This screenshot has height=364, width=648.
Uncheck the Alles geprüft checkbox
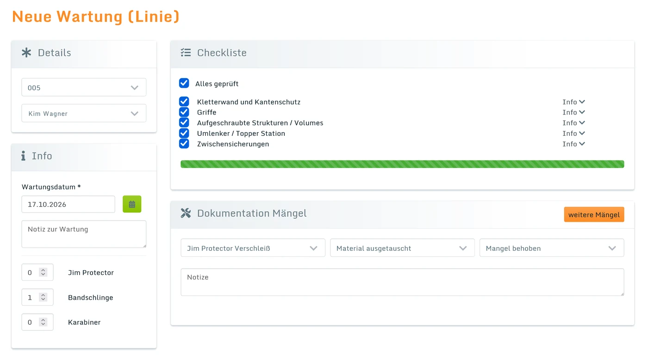(x=184, y=83)
